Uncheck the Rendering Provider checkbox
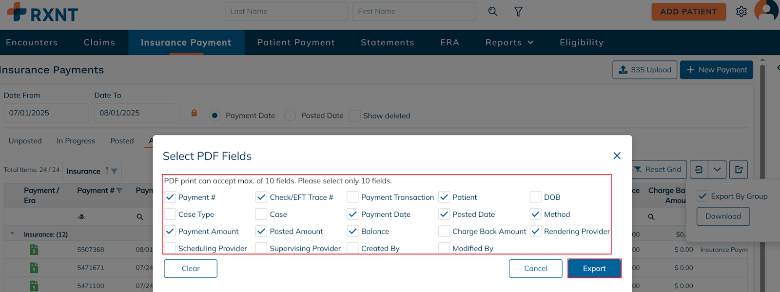Screen dimensions: 780x292 coord(535,231)
